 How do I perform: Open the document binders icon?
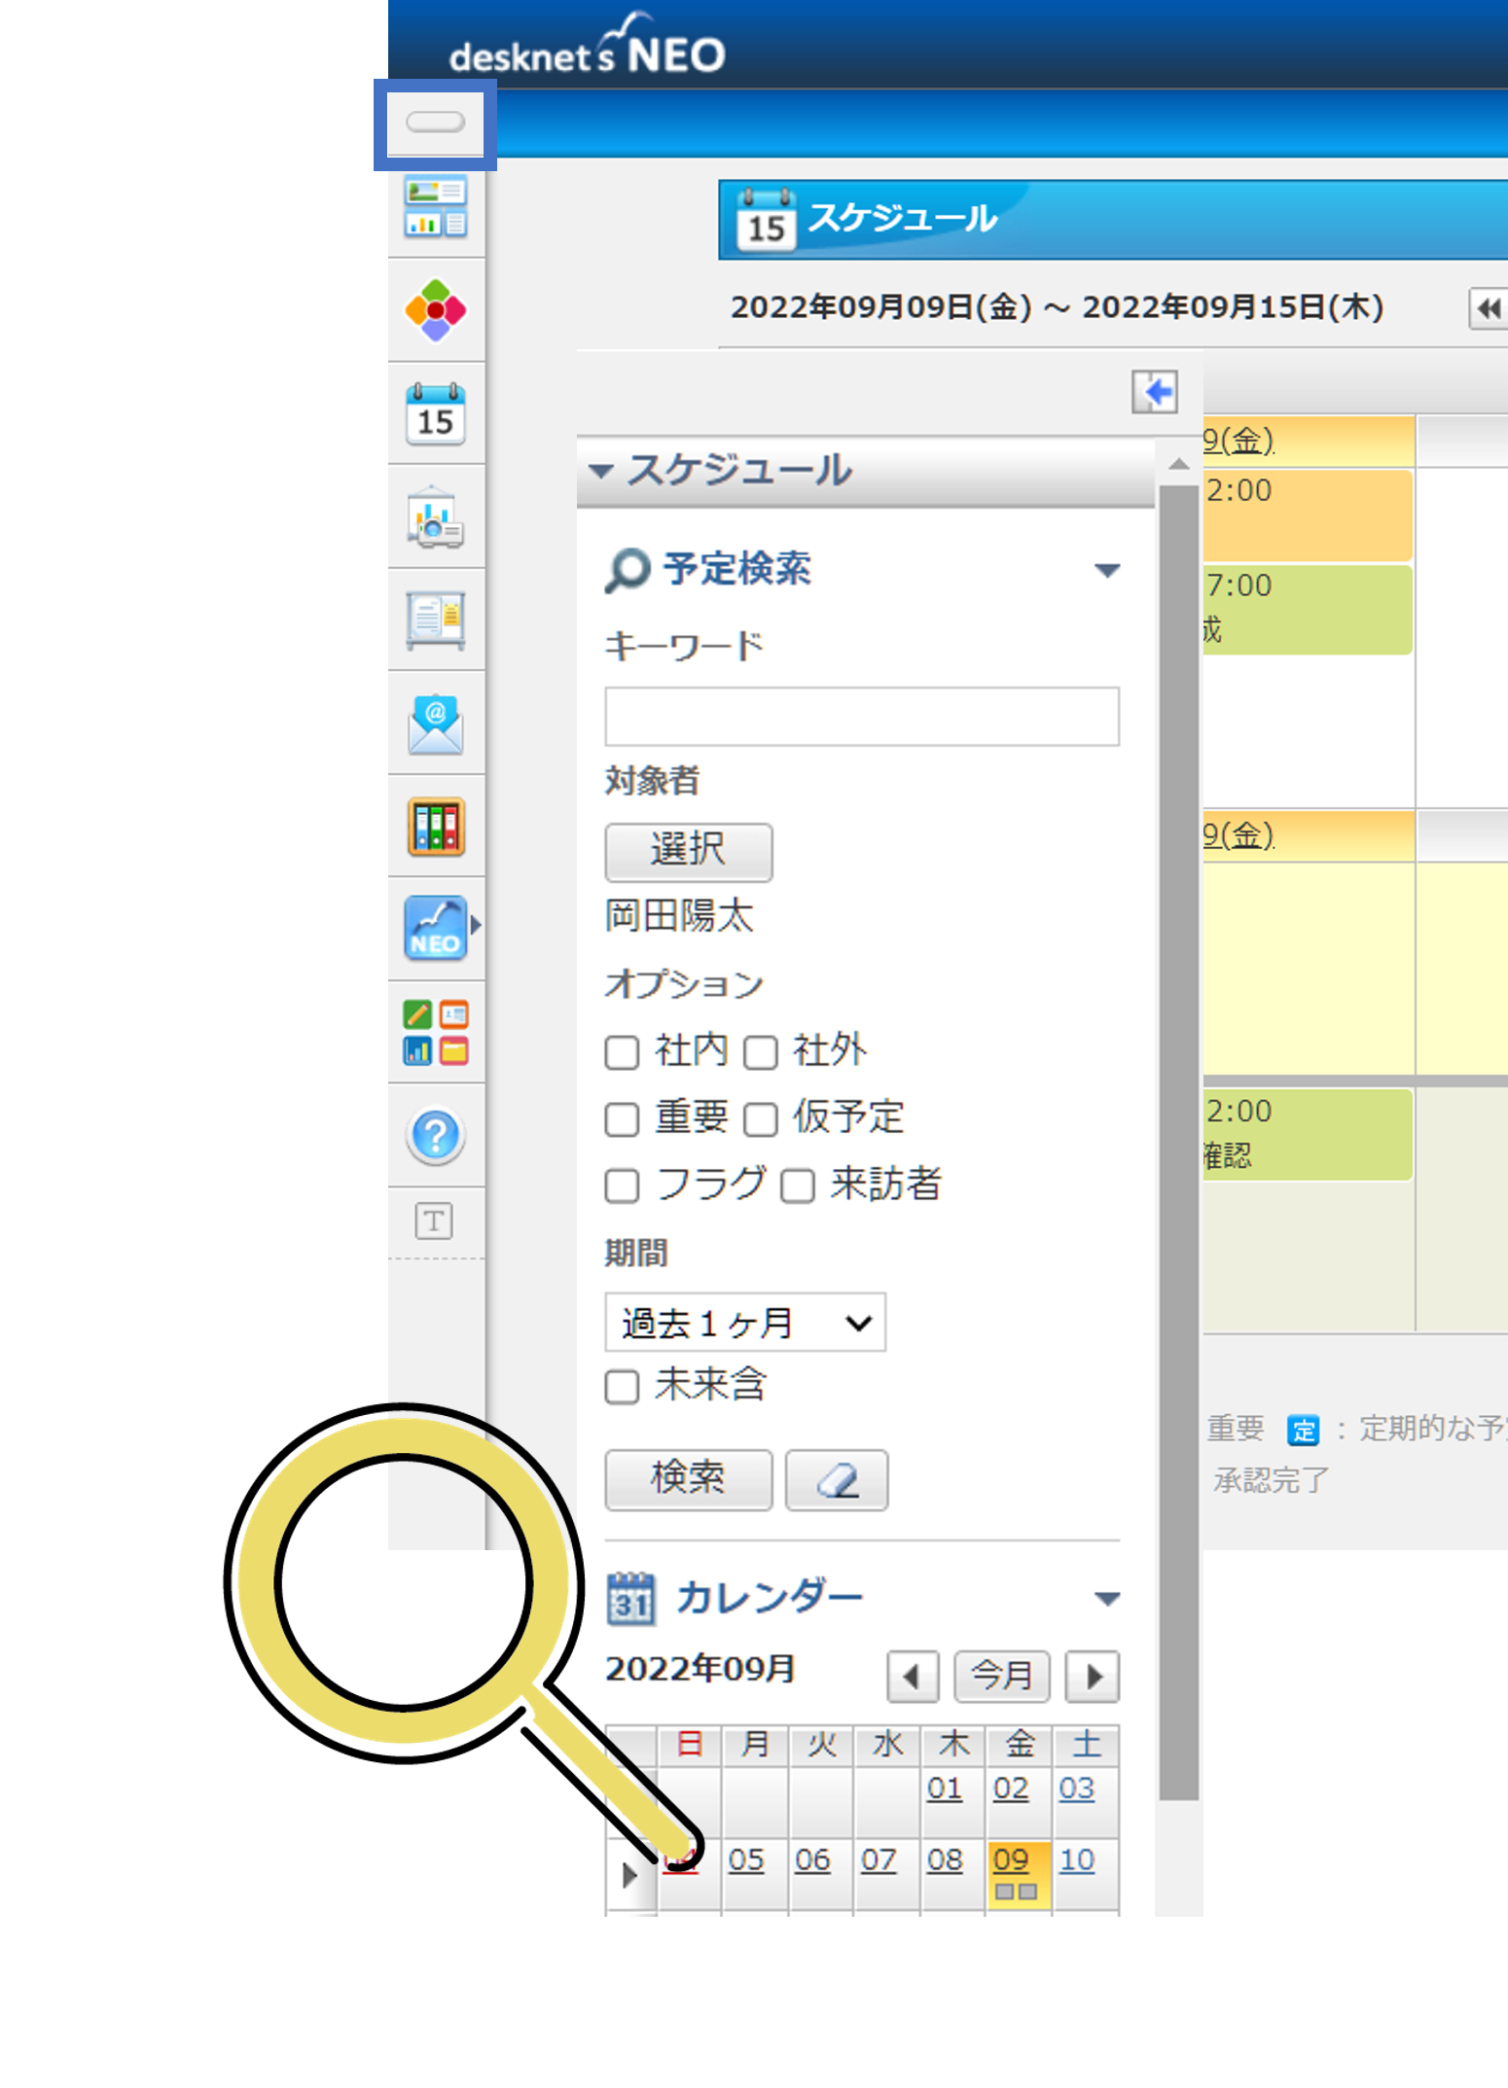pos(435,828)
